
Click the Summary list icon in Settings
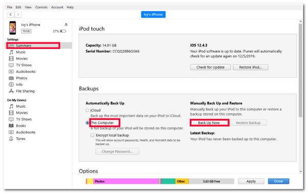(11, 45)
